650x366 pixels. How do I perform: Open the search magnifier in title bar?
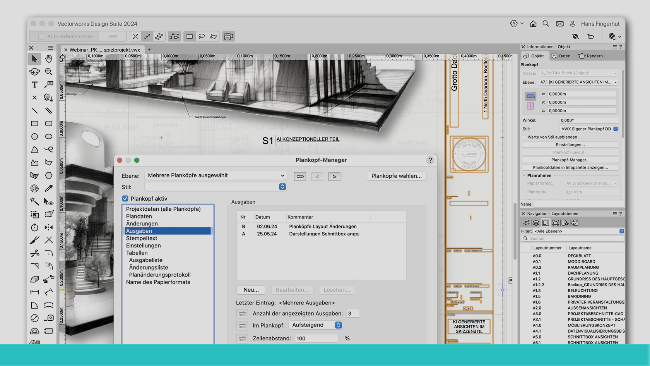(546, 24)
